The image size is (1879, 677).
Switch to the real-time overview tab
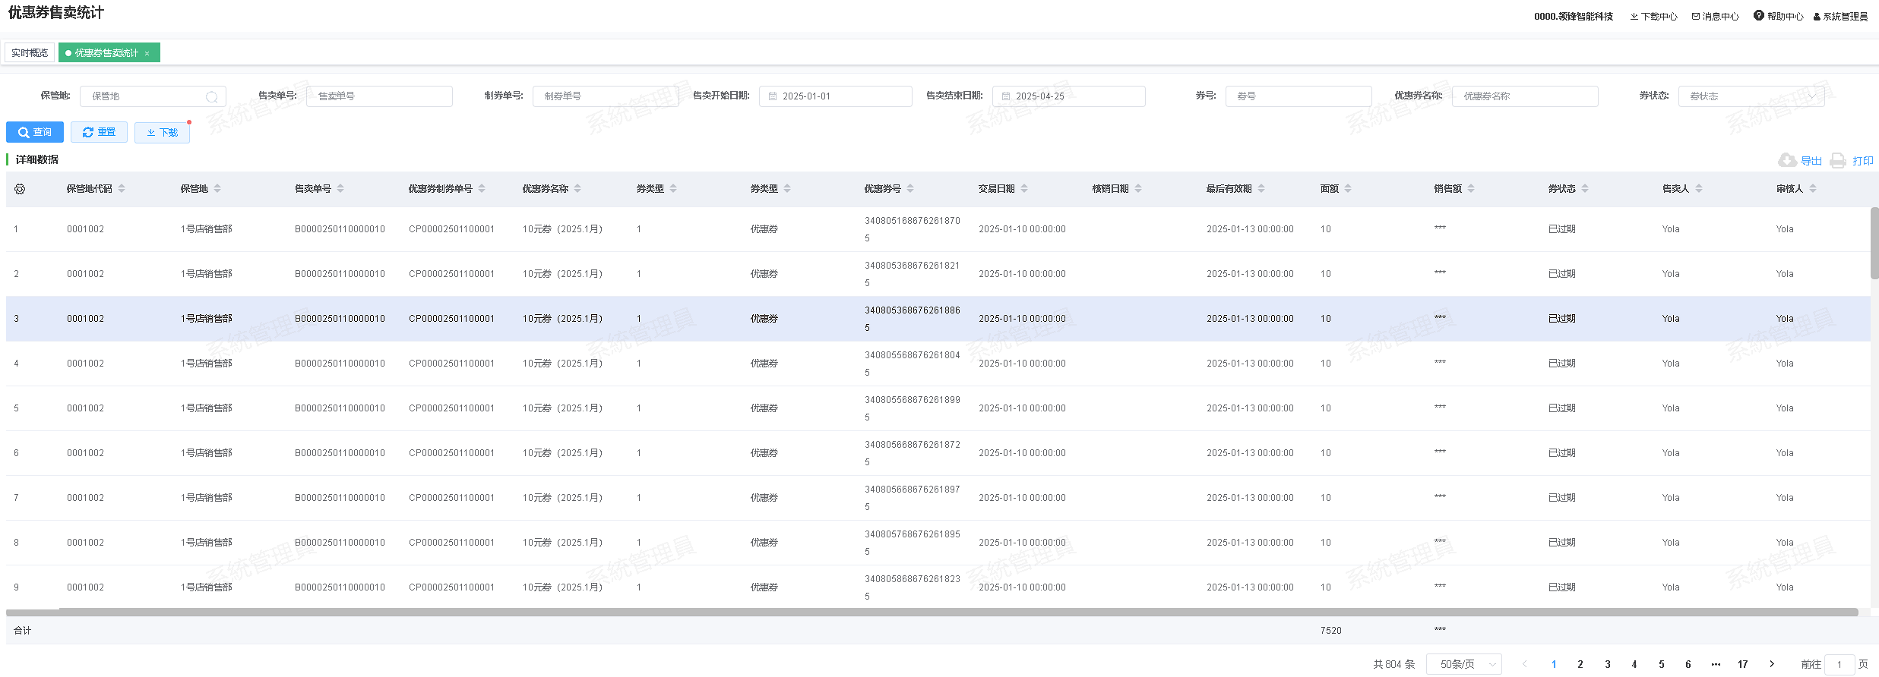[30, 53]
